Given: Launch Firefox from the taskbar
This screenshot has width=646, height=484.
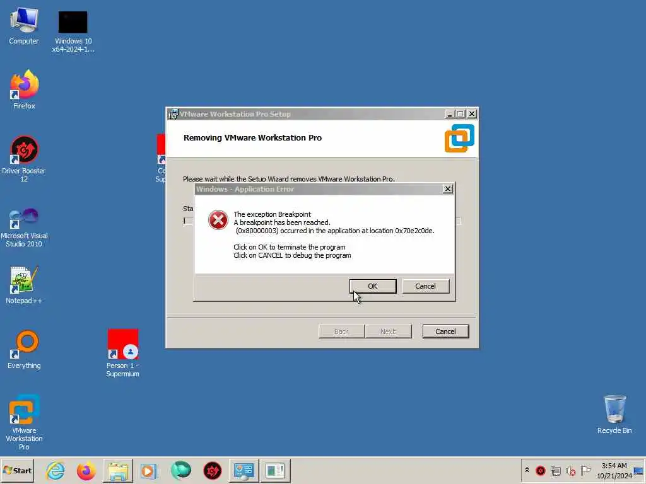Looking at the screenshot, I should pos(86,470).
